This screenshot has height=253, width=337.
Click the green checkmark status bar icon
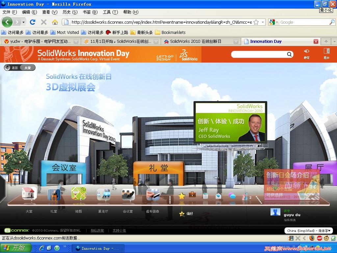pyautogui.click(x=334, y=238)
